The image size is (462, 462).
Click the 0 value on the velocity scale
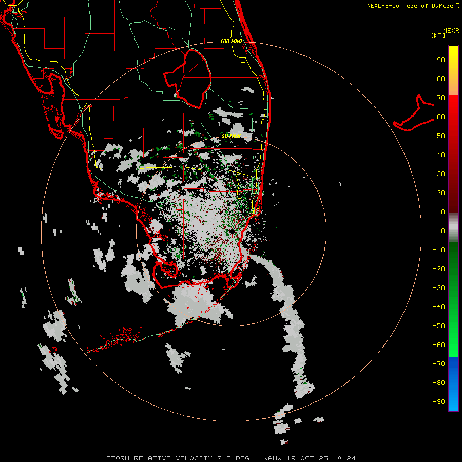[x=443, y=231]
